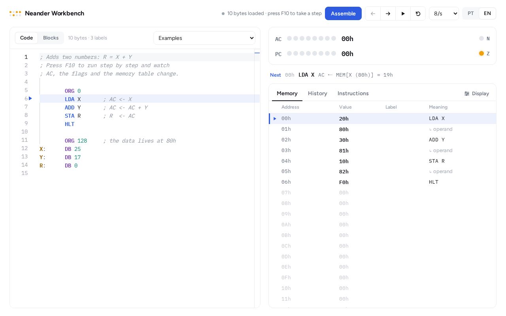
Task: Open the 8/s speed dropdown
Action: point(444,13)
